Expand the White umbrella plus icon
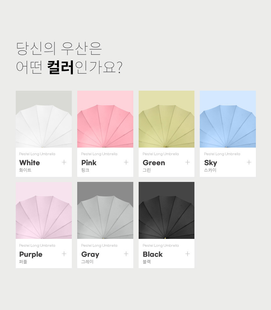The width and height of the screenshot is (271, 310). pos(64,162)
